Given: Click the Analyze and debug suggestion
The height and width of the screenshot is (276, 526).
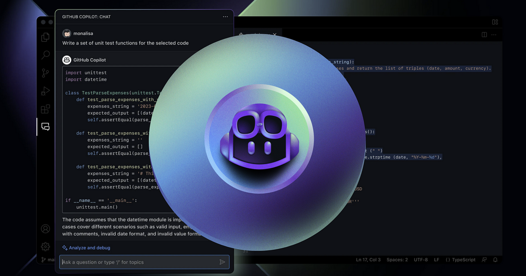Looking at the screenshot, I should [86, 248].
